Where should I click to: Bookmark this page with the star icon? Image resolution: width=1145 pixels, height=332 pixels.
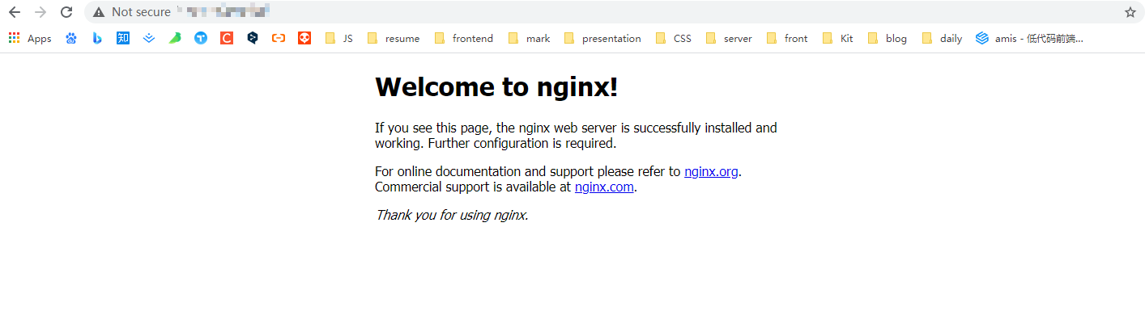tap(1130, 12)
